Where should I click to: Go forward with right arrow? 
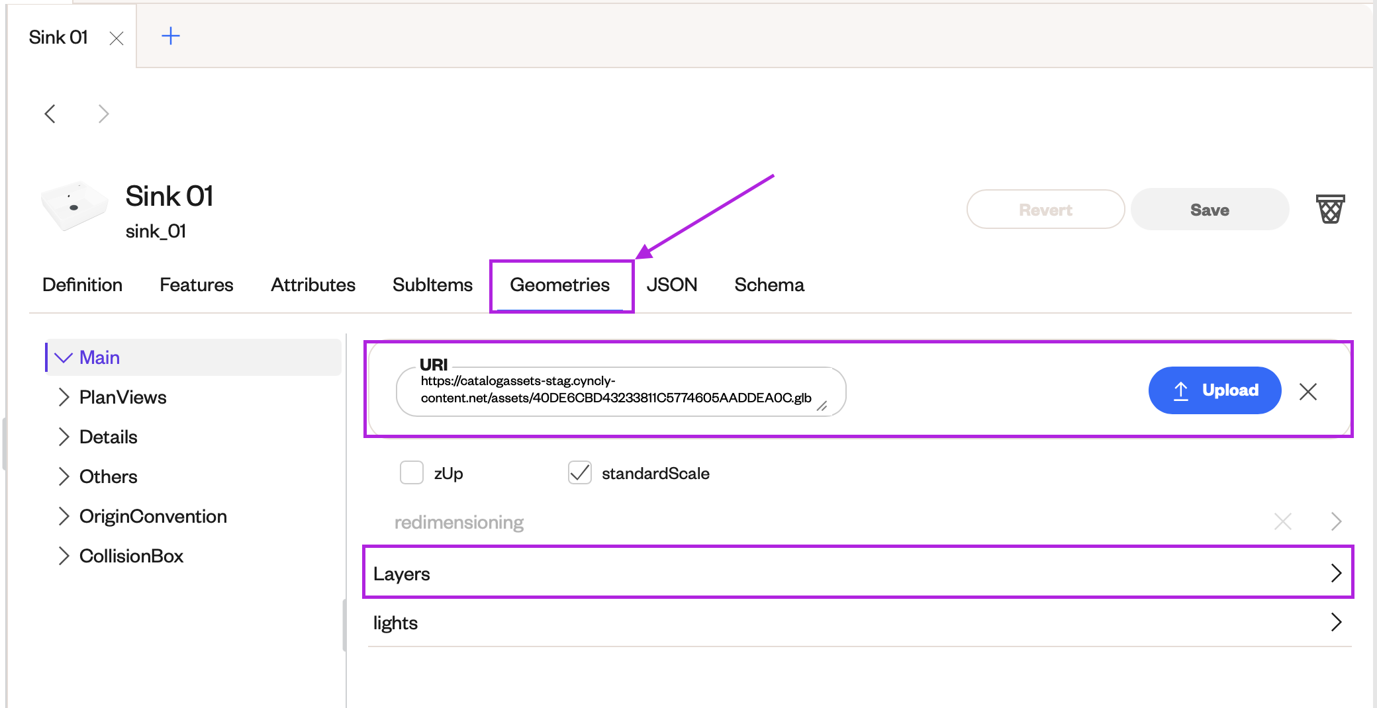(103, 114)
